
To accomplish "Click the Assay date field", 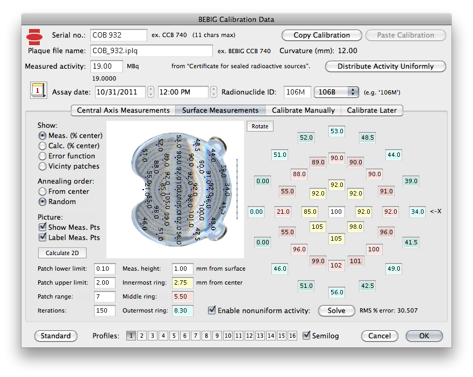I will (x=120, y=92).
